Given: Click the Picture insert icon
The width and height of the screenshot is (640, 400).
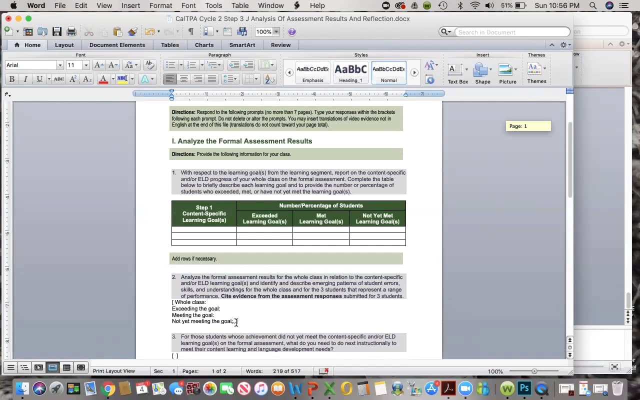Looking at the screenshot, I should 507,73.
